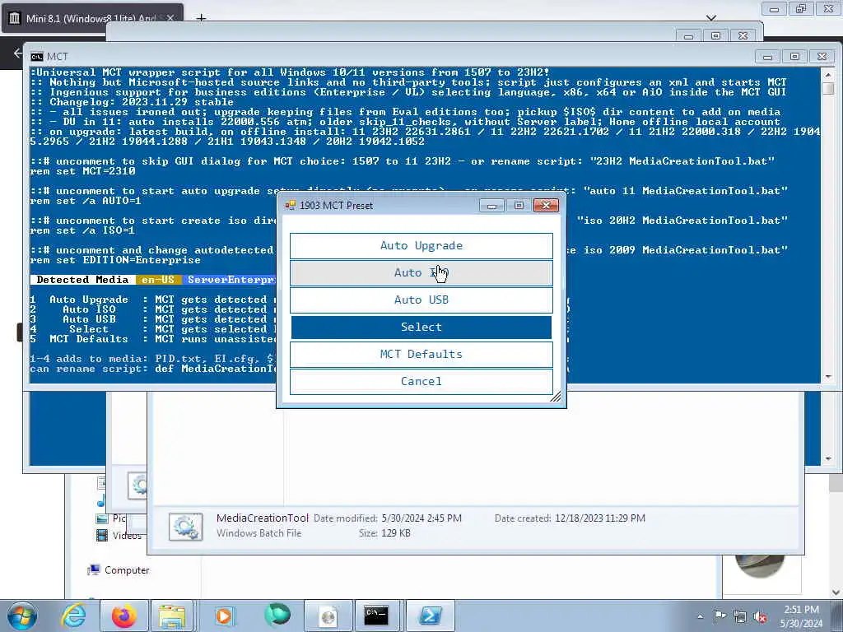843x632 pixels.
Task: Click Date created value 12/18/2023
Action: click(x=600, y=518)
